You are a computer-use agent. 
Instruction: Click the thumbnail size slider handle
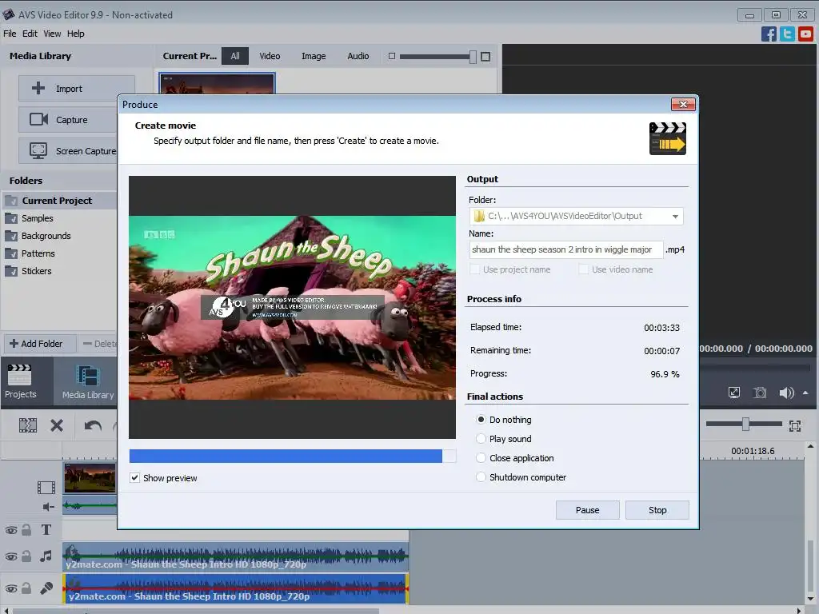pos(473,57)
